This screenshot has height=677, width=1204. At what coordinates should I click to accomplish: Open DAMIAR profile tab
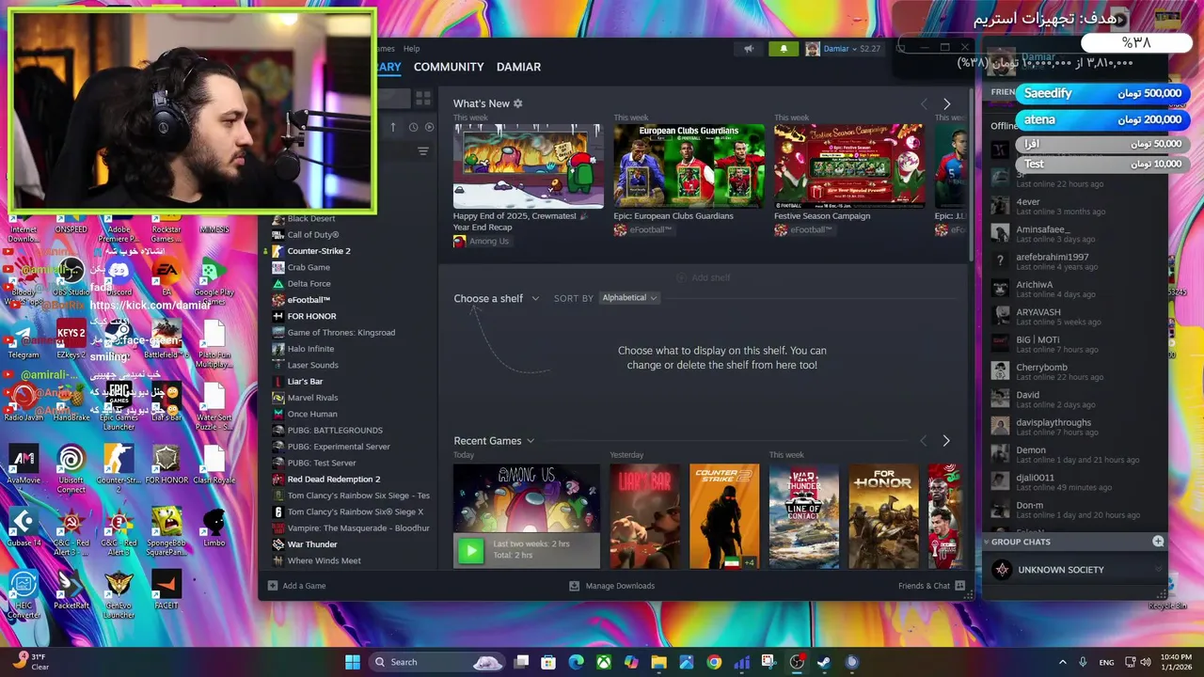[518, 67]
